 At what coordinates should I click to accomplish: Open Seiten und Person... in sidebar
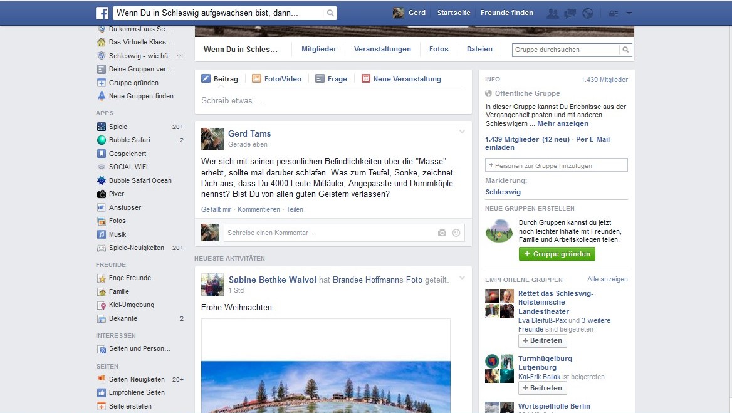pyautogui.click(x=140, y=349)
